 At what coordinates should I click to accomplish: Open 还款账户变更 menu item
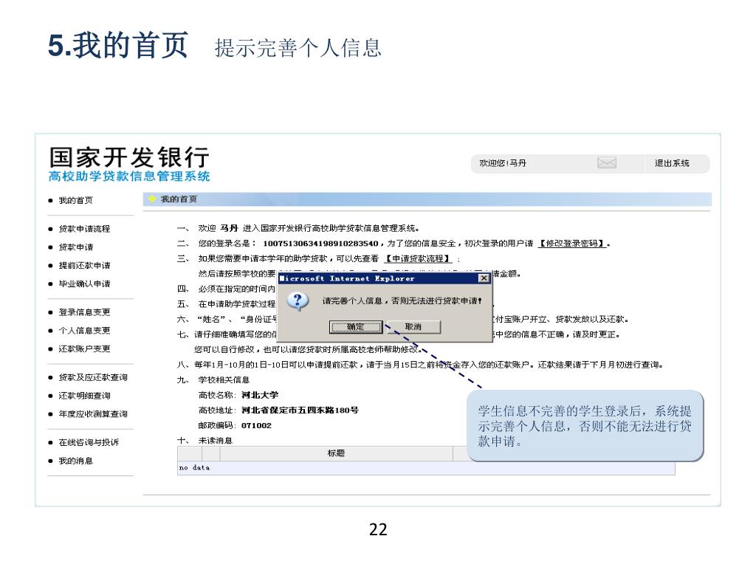pos(84,349)
